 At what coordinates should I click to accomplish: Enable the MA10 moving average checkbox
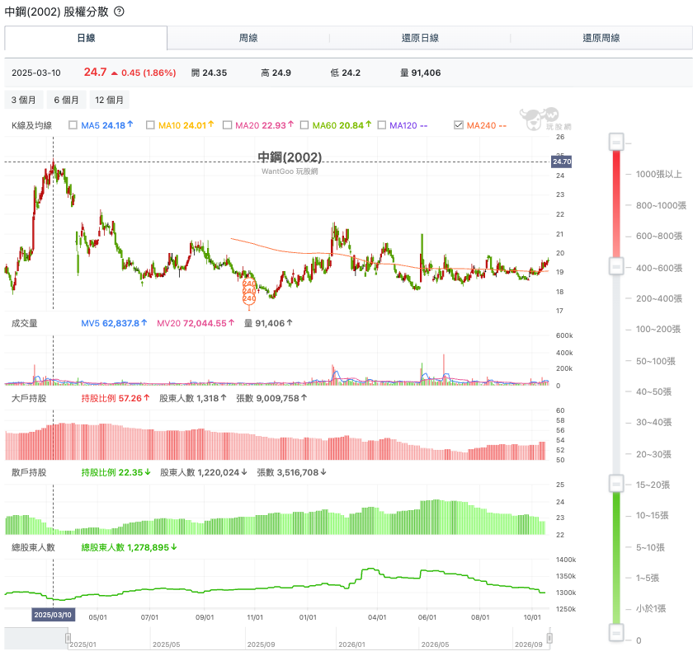(150, 125)
